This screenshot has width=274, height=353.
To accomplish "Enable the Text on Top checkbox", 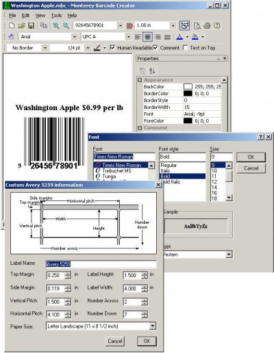I will pyautogui.click(x=186, y=48).
